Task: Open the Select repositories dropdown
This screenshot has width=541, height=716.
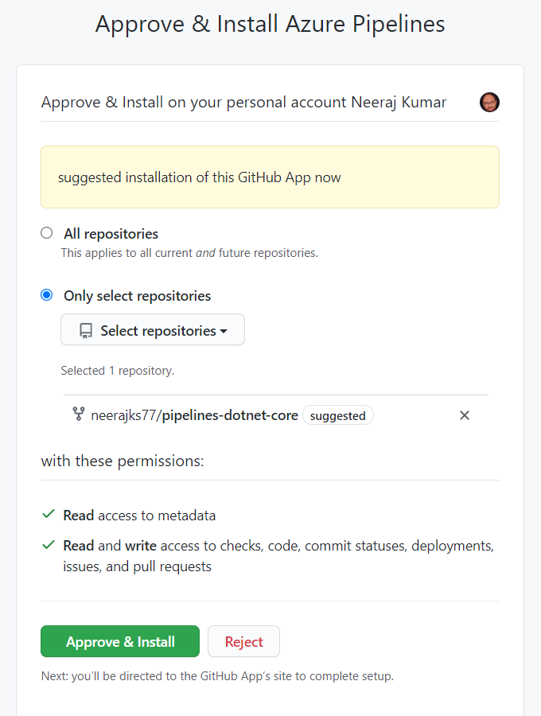Action: pyautogui.click(x=153, y=329)
